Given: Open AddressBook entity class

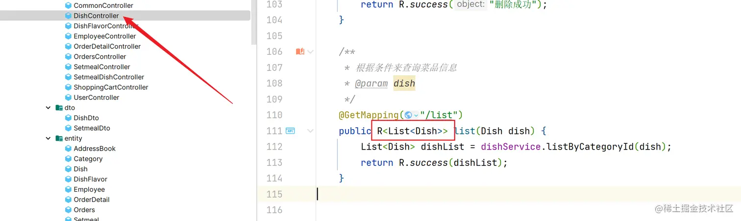Looking at the screenshot, I should tap(95, 149).
